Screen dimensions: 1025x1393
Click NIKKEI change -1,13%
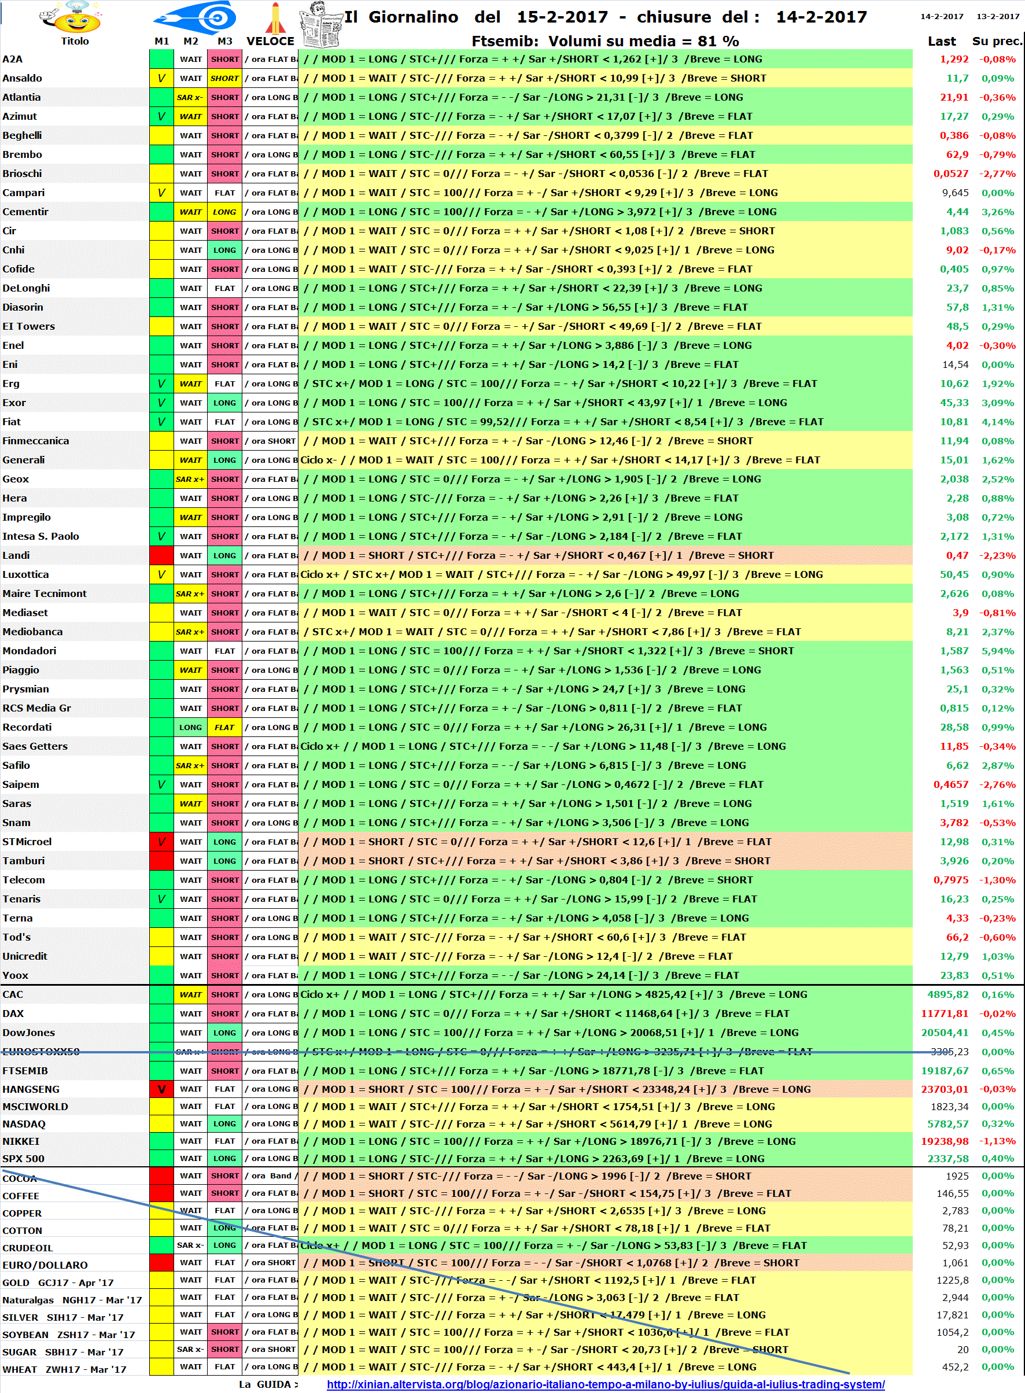[x=998, y=1141]
